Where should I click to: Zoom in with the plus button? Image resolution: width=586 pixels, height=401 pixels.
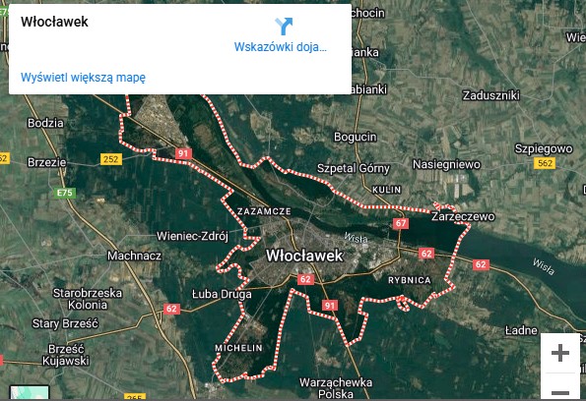point(559,353)
